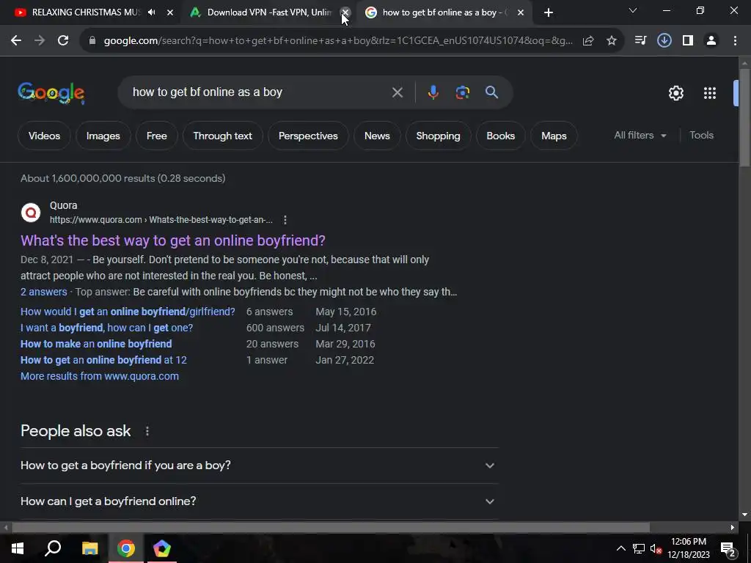This screenshot has width=751, height=563.
Task: Filter results by Videos
Action: point(44,136)
